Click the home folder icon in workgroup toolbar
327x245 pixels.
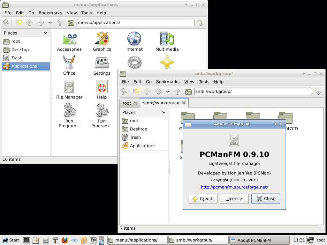point(188,92)
